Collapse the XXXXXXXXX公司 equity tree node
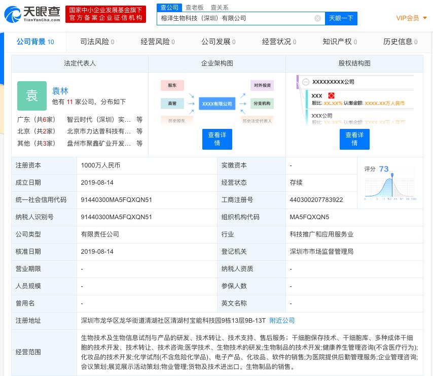 tap(306, 82)
